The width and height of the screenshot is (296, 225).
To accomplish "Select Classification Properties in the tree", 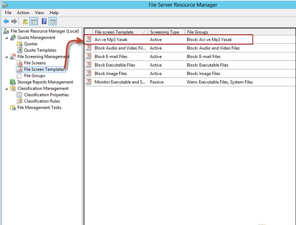I will click(x=46, y=95).
